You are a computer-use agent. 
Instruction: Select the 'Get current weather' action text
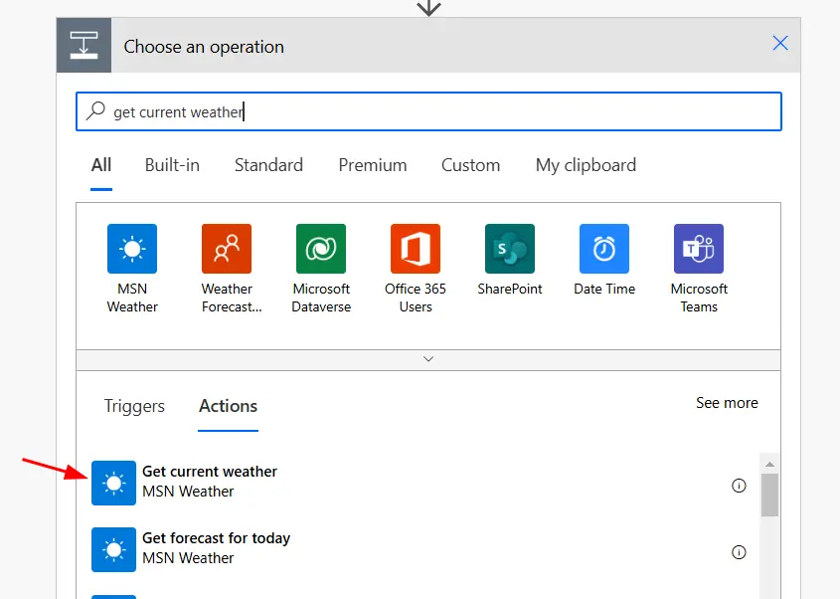click(x=210, y=472)
